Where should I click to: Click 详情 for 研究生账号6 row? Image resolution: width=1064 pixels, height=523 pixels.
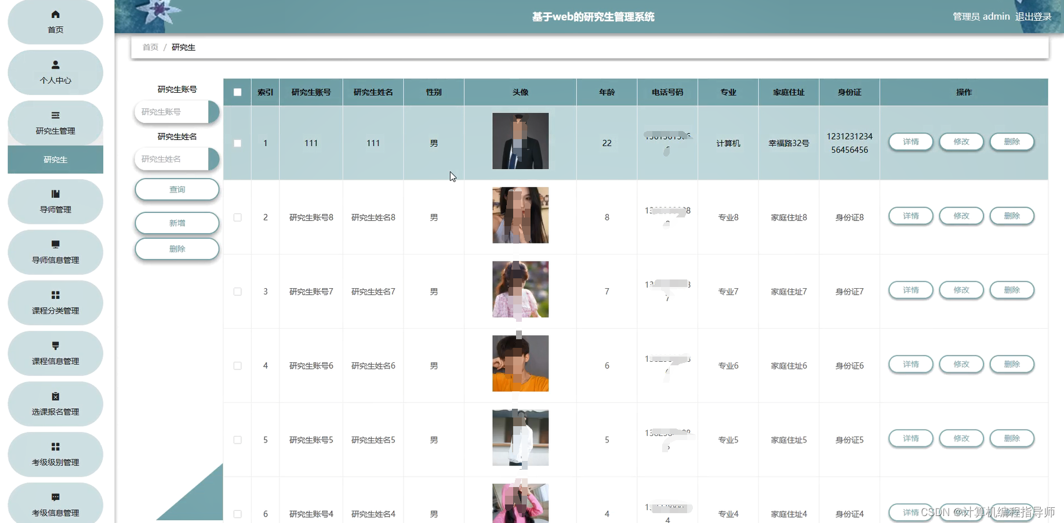[x=911, y=365]
